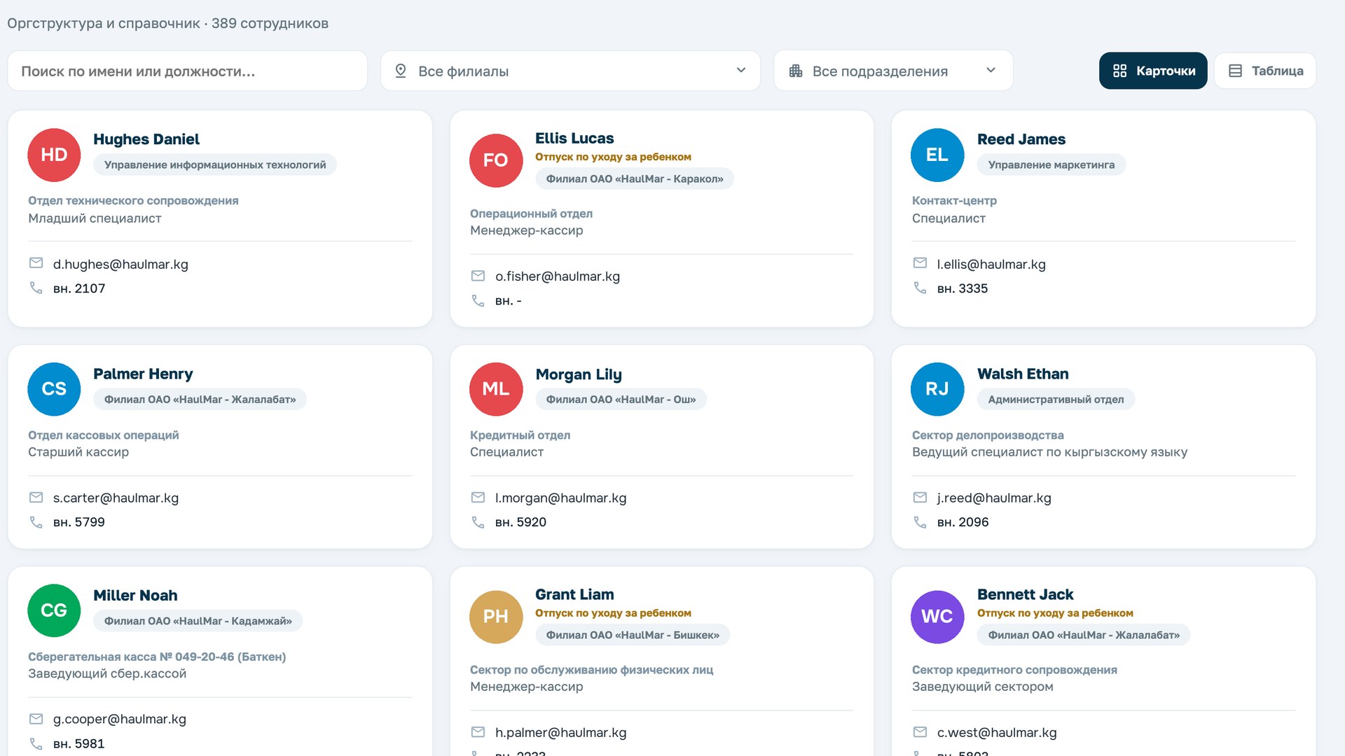Click the extension вн. 5920
The width and height of the screenshot is (1345, 756).
520,522
